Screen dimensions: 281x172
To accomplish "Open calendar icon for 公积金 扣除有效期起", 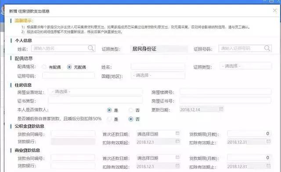I will pos(177,142).
